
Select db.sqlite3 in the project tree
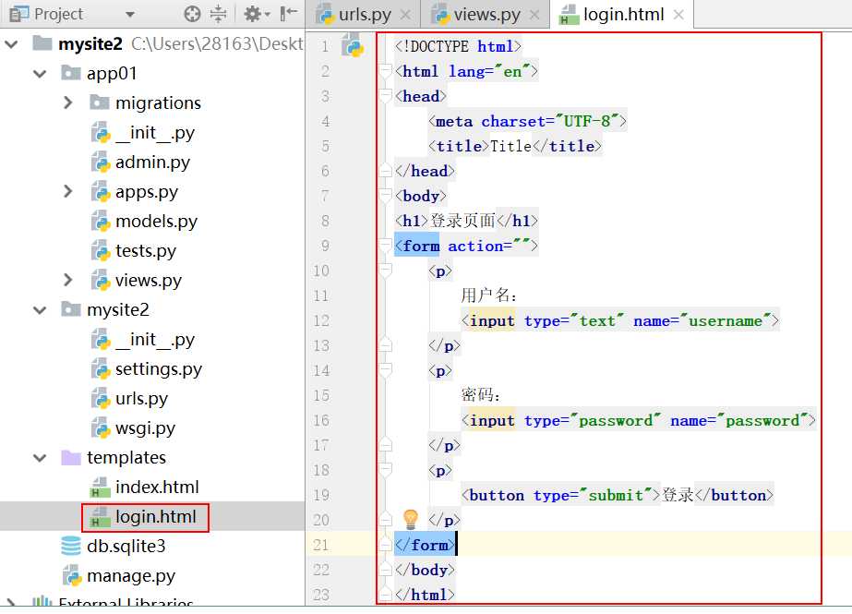click(x=126, y=546)
